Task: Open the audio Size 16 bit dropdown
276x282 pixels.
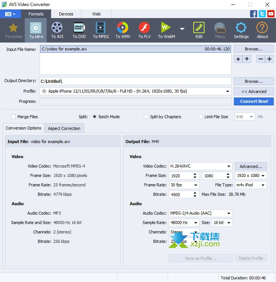Action: 222,223
